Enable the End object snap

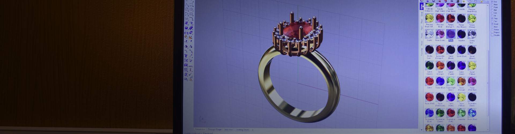coord(492,2)
